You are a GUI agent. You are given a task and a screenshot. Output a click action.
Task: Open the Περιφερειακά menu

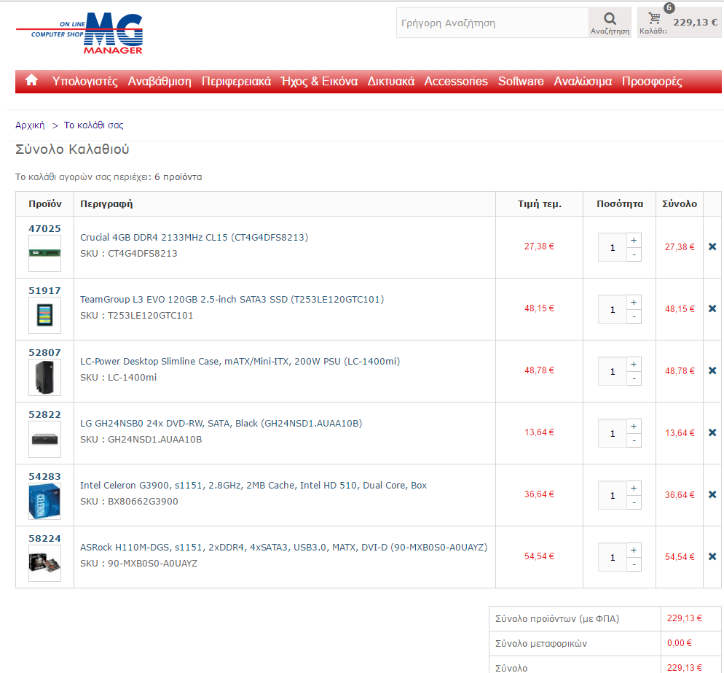[x=236, y=82]
